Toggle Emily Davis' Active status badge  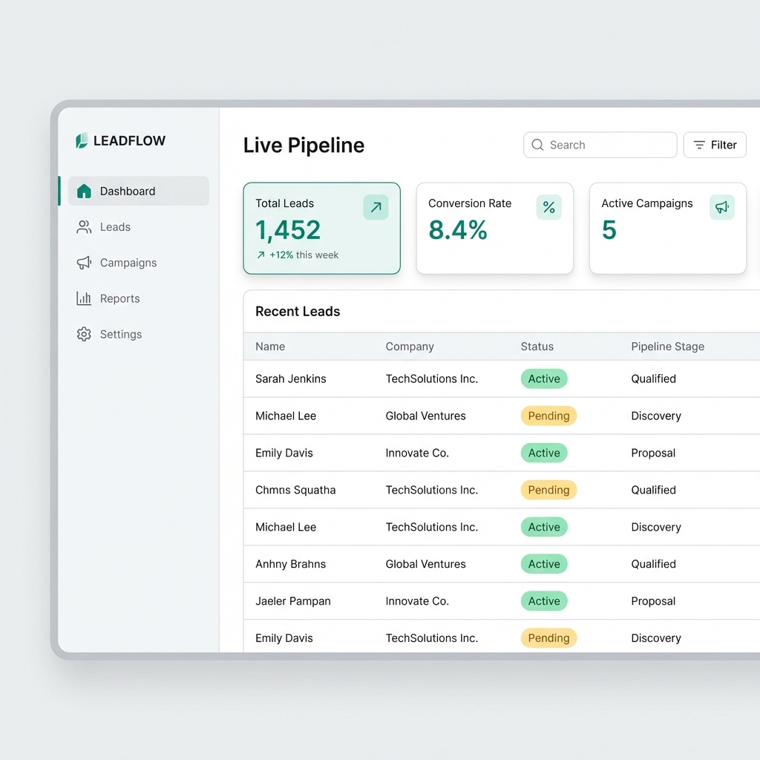(544, 453)
